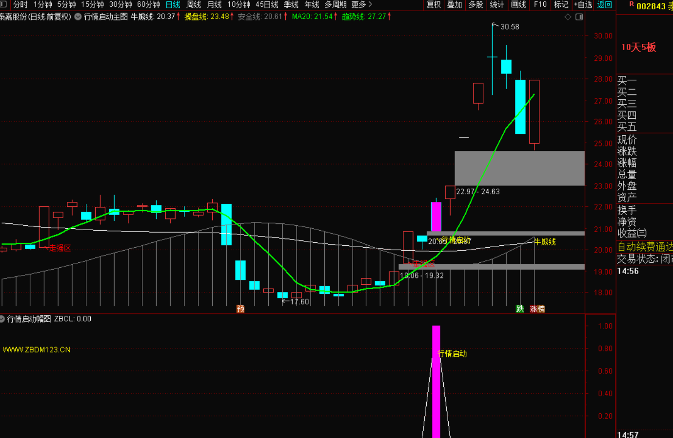Click the 30.58 high price label
Screen dimensions: 673x438
510,27
